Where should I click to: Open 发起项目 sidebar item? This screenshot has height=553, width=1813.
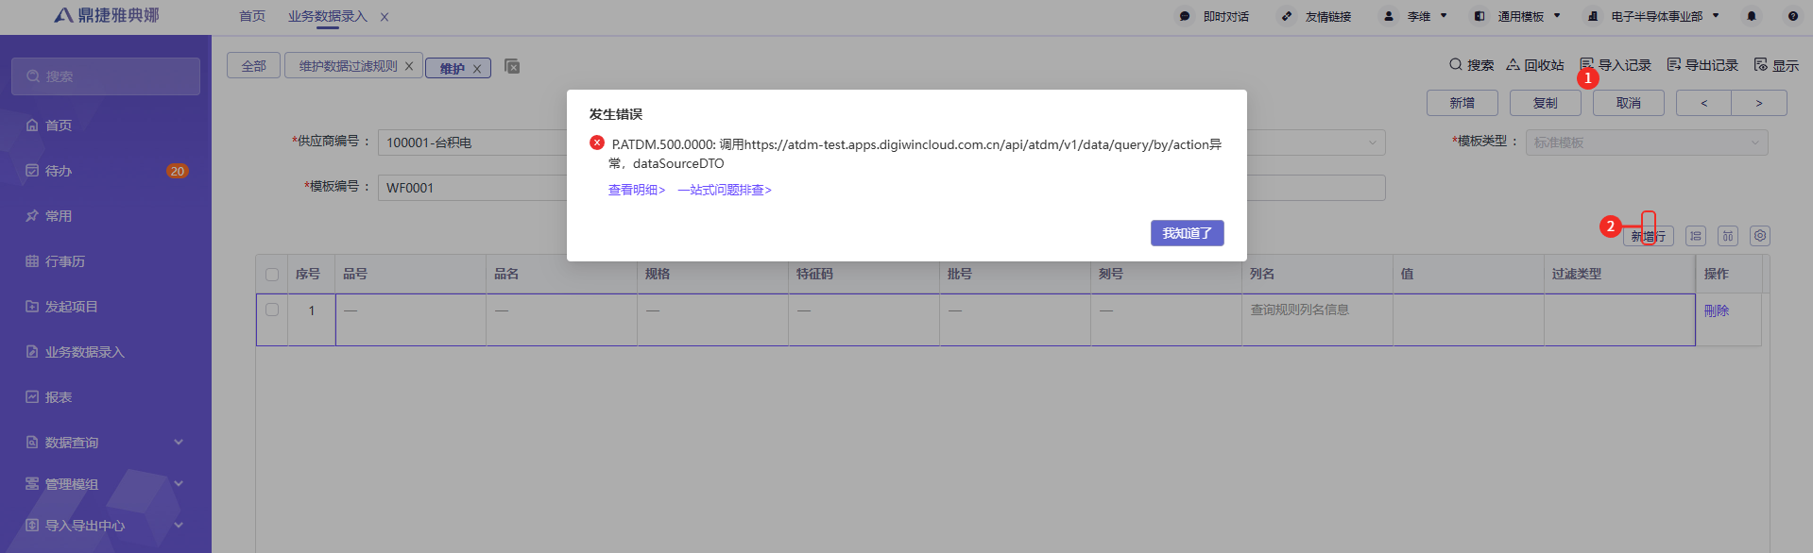point(72,307)
